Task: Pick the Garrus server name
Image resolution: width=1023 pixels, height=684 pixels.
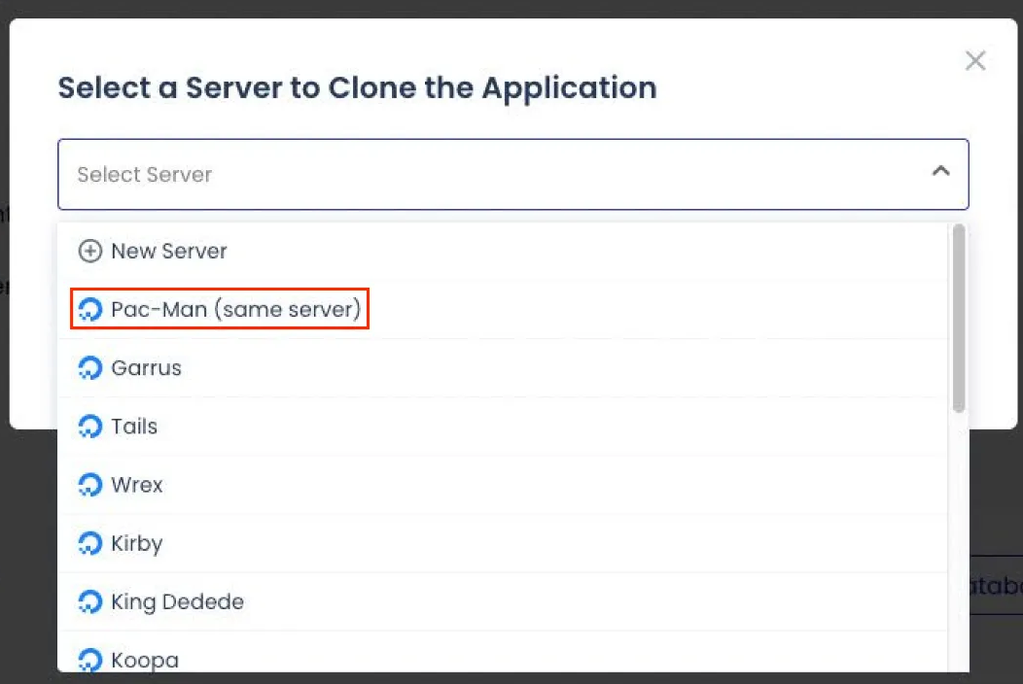Action: pyautogui.click(x=147, y=368)
